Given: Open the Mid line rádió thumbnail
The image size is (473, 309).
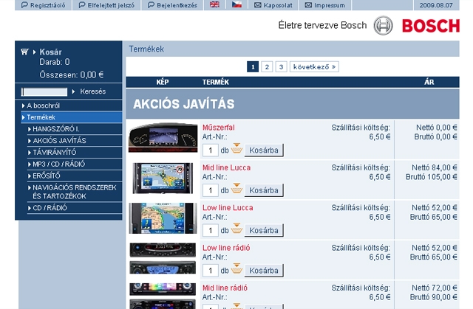Looking at the screenshot, I should (163, 296).
